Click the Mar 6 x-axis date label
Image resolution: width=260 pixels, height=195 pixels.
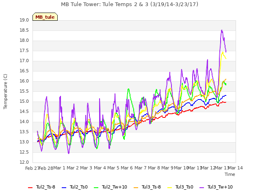click(x=127, y=168)
